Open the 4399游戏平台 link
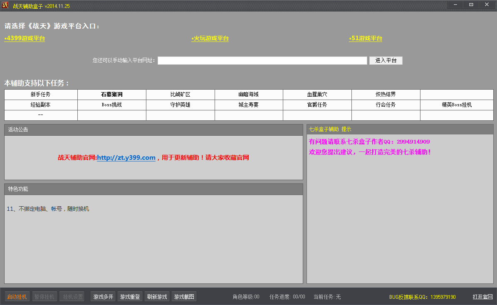Image resolution: width=497 pixels, height=305 pixels. [25, 38]
